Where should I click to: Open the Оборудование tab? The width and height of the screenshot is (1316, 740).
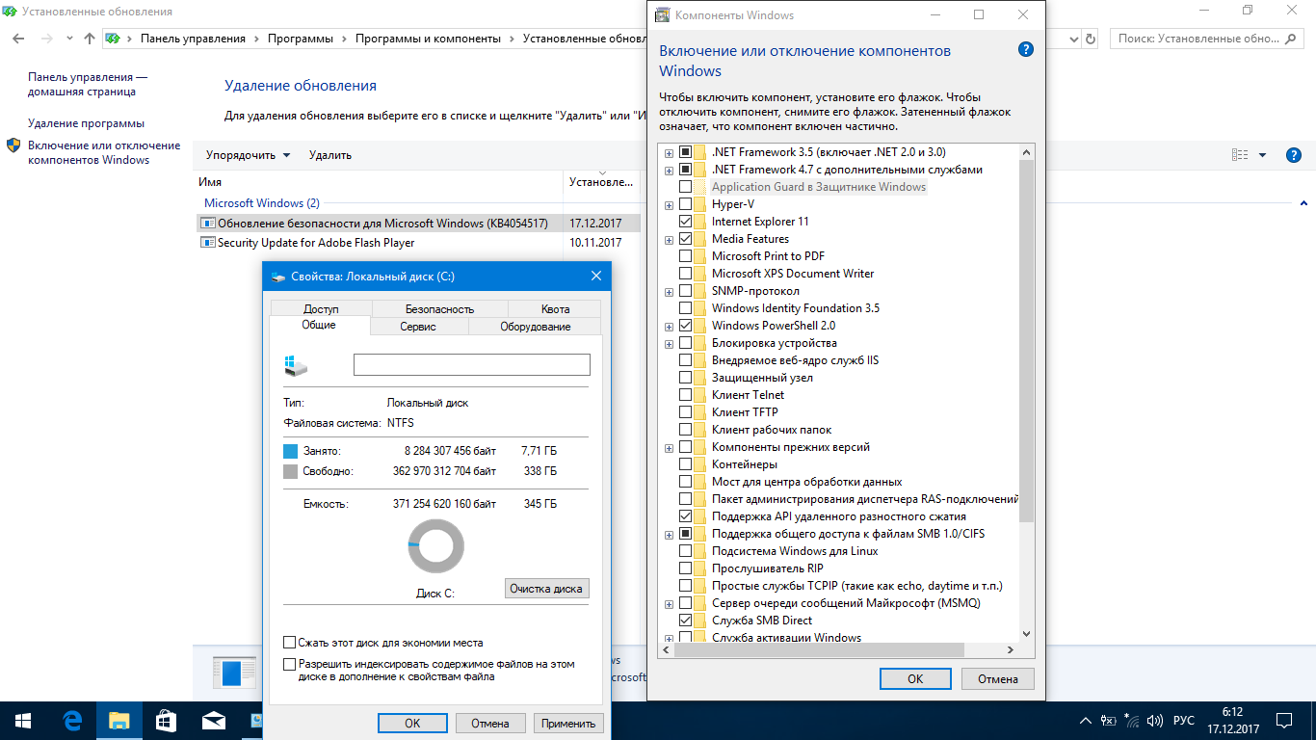(536, 327)
